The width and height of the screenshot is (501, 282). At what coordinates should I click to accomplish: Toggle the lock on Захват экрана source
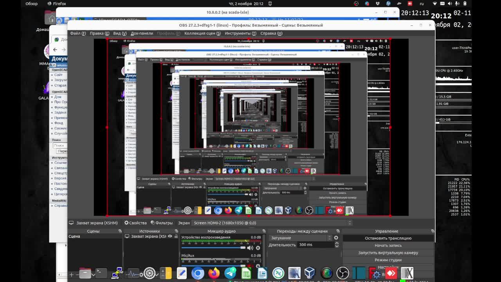click(x=176, y=237)
